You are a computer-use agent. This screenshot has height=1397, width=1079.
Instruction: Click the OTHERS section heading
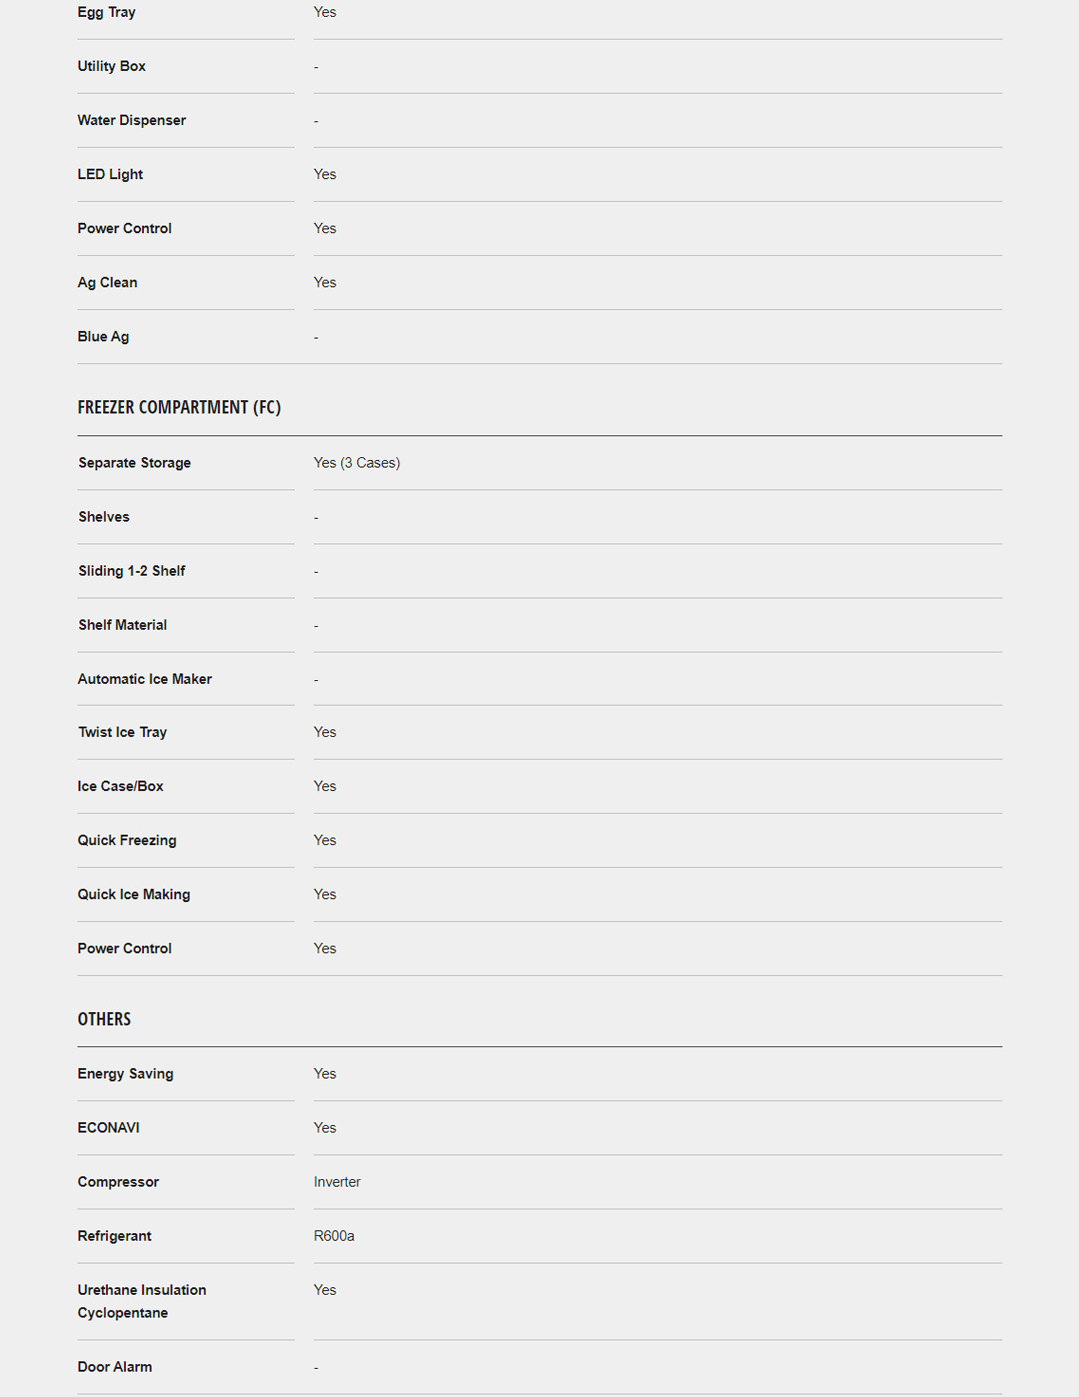point(104,1019)
